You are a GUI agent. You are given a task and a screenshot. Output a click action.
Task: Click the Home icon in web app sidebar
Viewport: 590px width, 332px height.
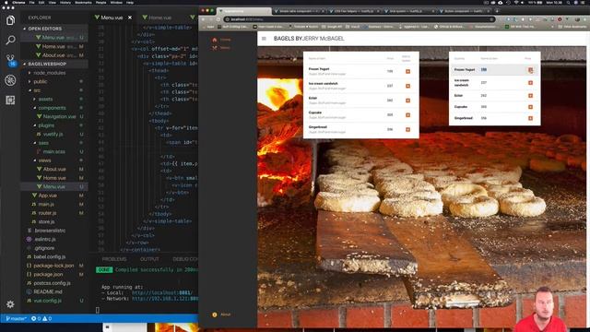[215, 40]
